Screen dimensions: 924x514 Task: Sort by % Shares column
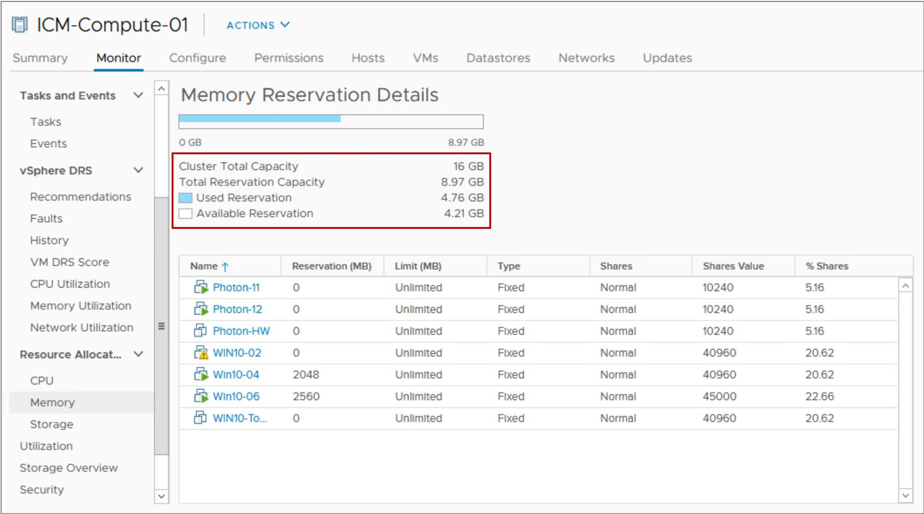(x=827, y=266)
